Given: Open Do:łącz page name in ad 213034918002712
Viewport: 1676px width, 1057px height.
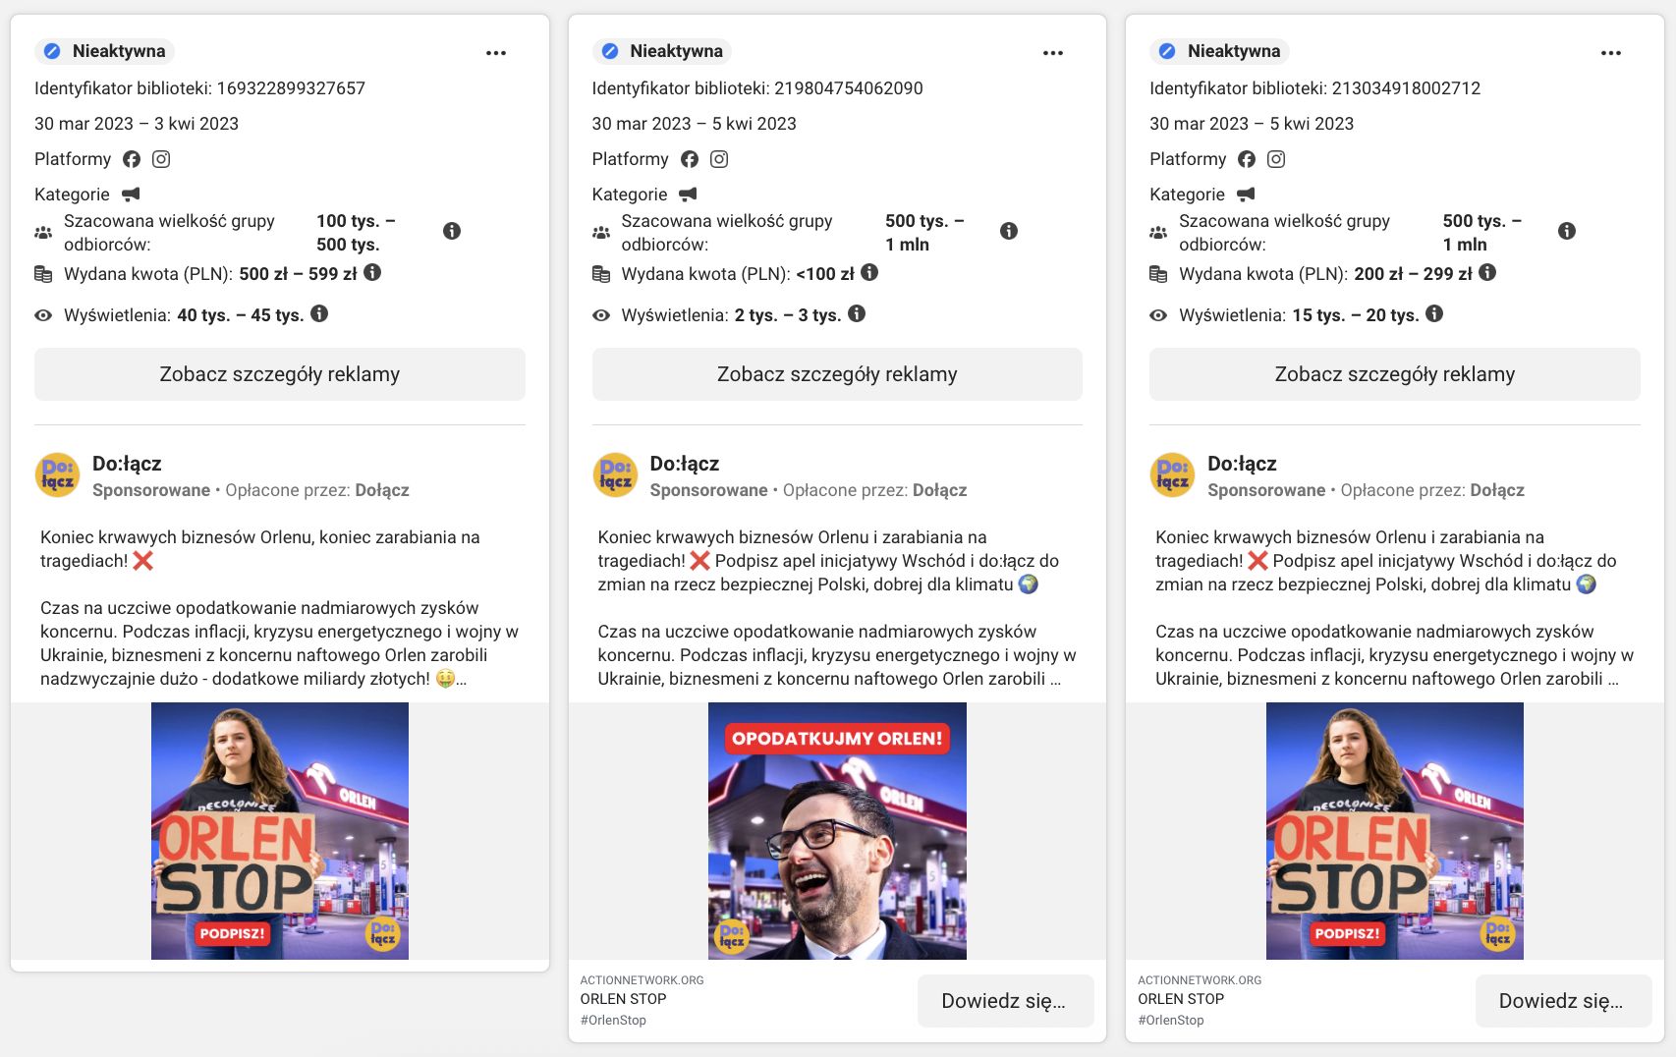Looking at the screenshot, I should click(x=1242, y=464).
